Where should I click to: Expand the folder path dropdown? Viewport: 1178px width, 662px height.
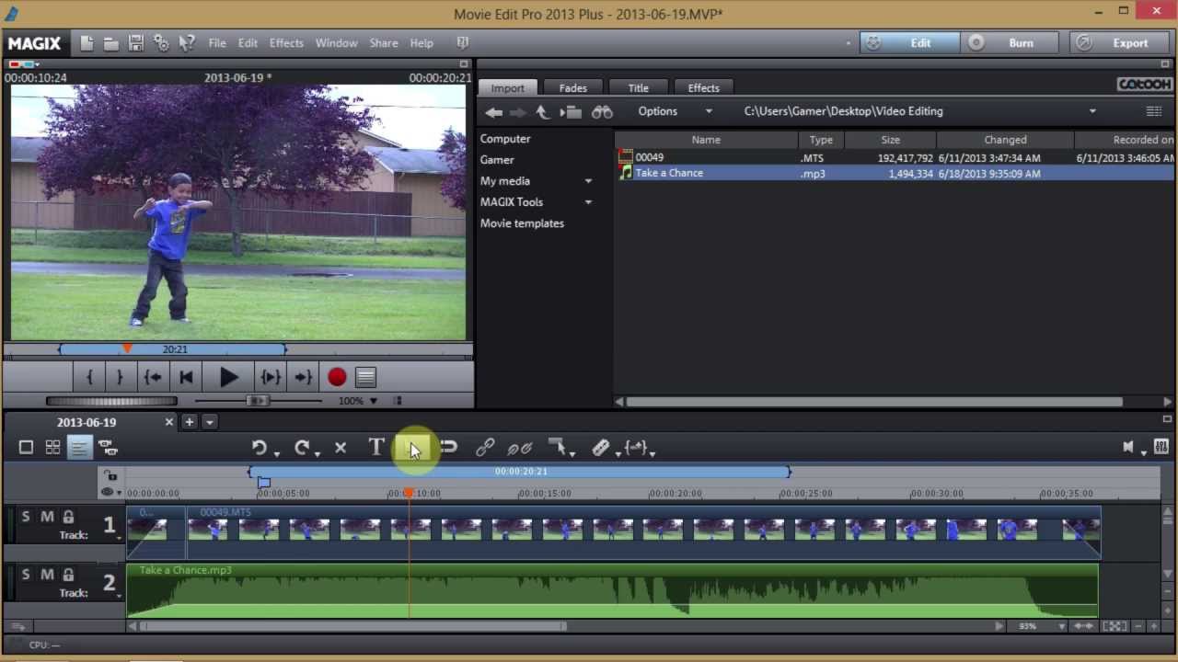coord(1092,111)
